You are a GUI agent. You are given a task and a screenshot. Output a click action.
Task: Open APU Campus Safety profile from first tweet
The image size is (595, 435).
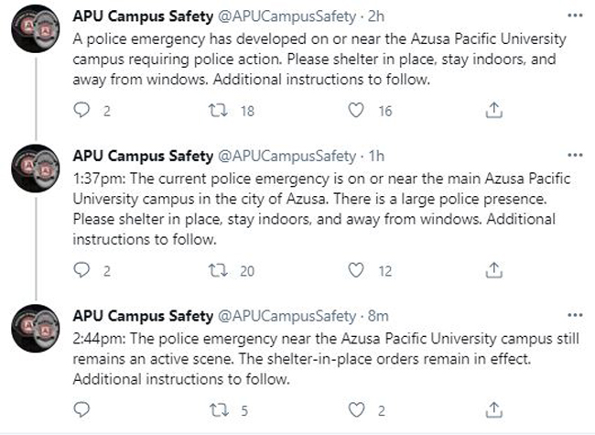pyautogui.click(x=143, y=16)
